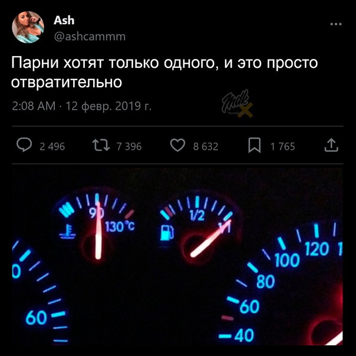This screenshot has height=356, width=356.
Task: Click the mdk watermark logo
Action: tap(238, 104)
